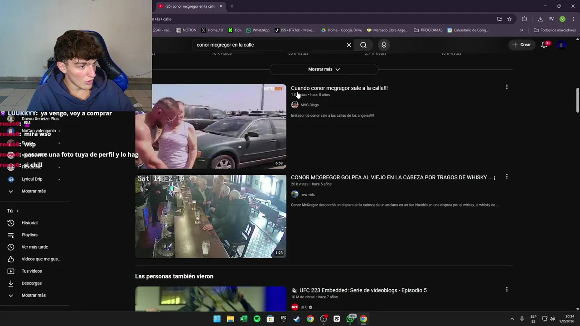Click the page vertical scrollbar thumb
This screenshot has width=580, height=326.
pyautogui.click(x=578, y=100)
